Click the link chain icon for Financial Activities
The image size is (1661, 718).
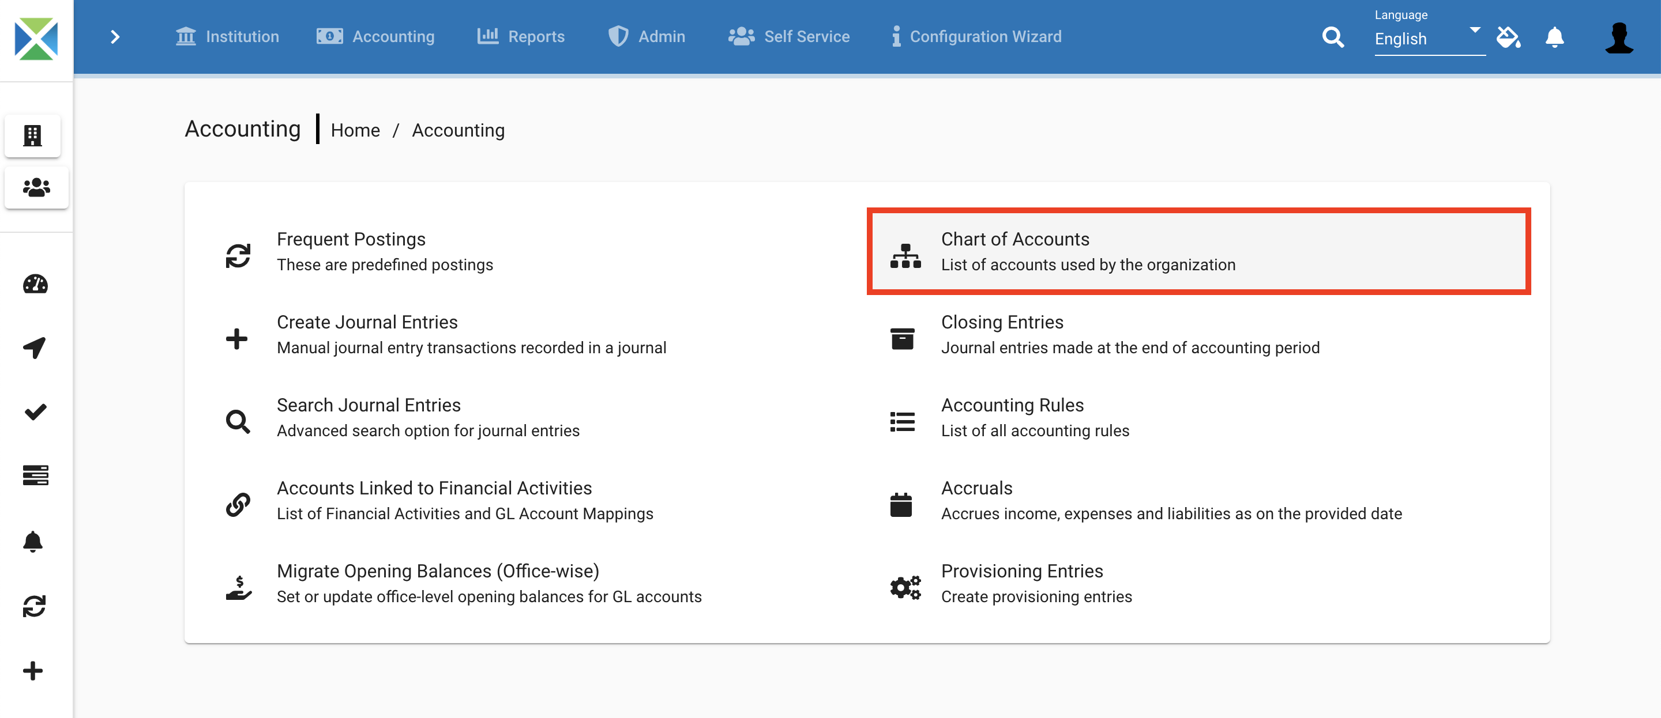[238, 505]
